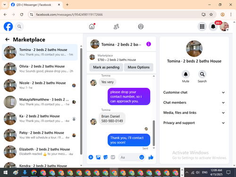Select the Tomina - 2 beds 2 baths chat
Image resolution: width=236 pixels, height=177 pixels.
[40, 52]
